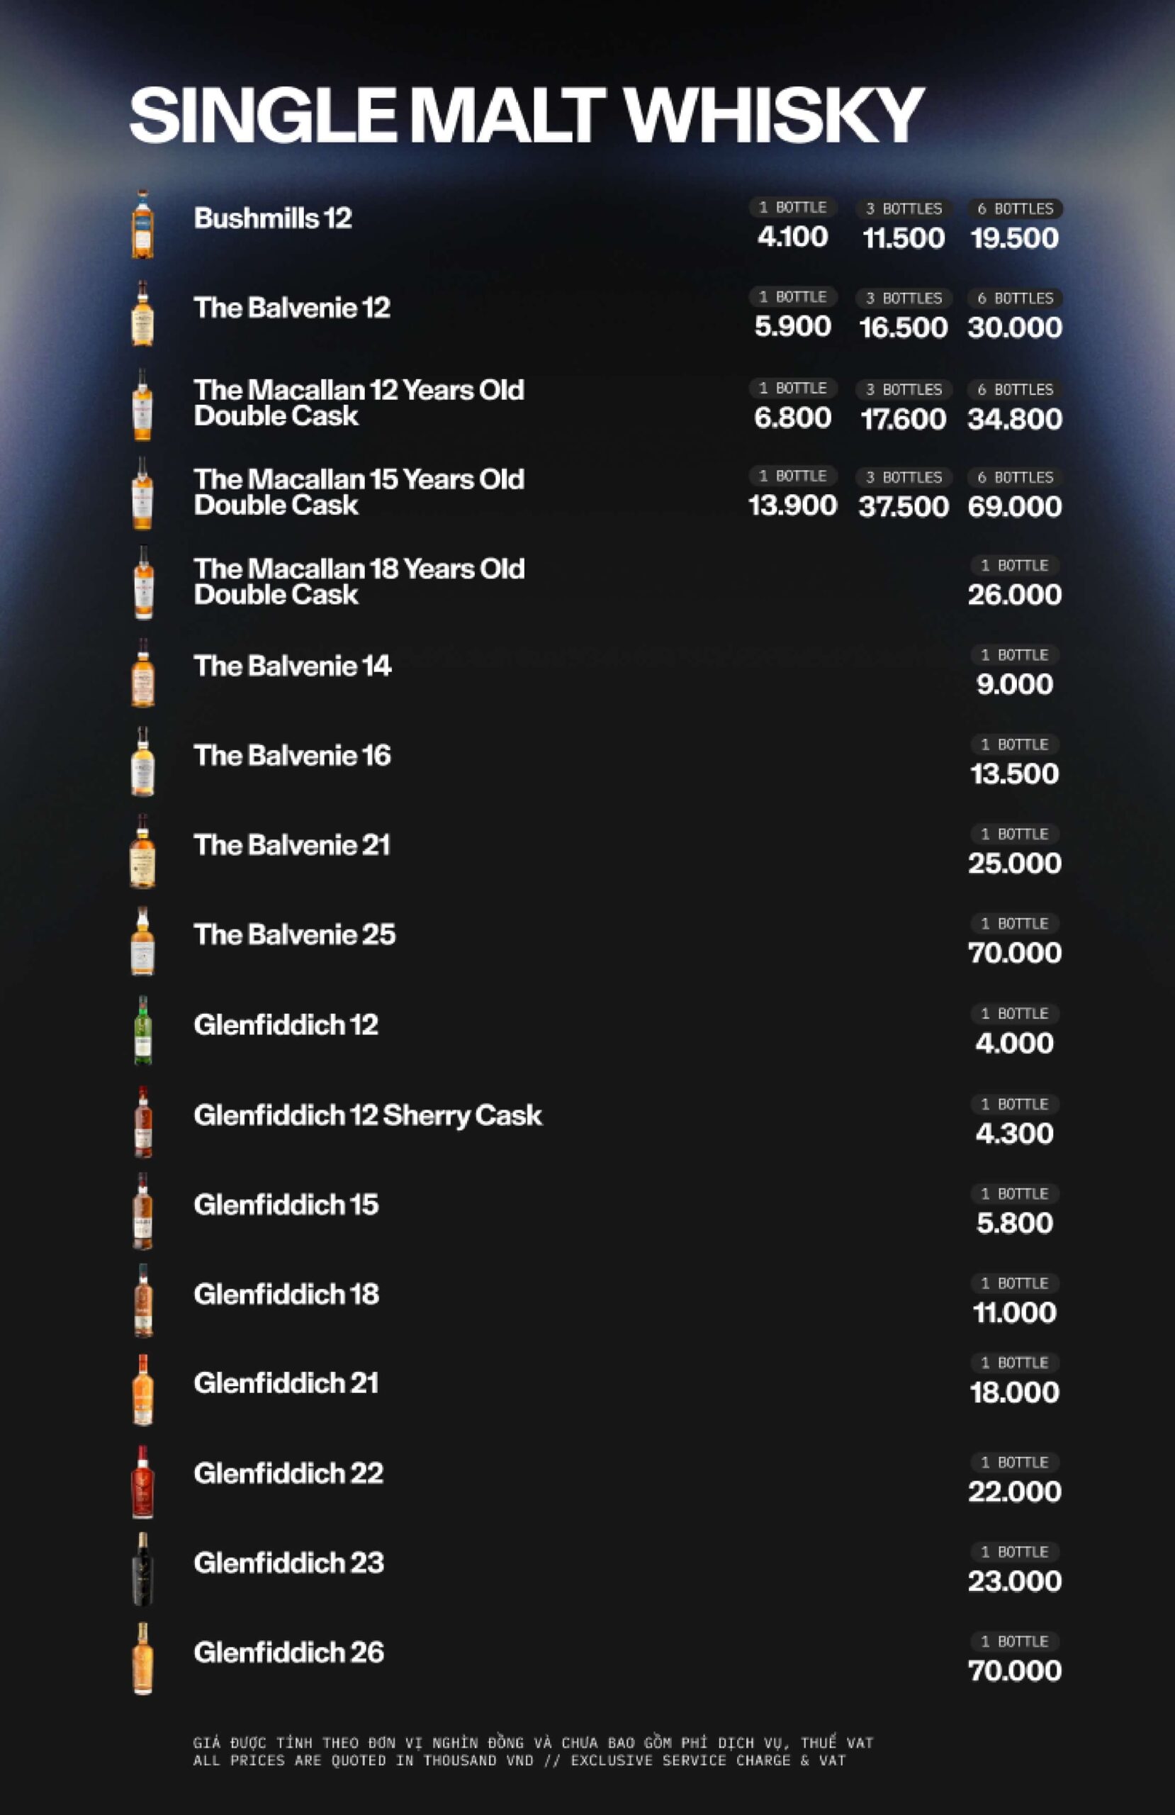Select the Glenfiddich 12 green bottle image
The width and height of the screenshot is (1175, 1815).
tap(142, 1030)
